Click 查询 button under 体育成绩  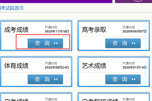(x=45, y=79)
